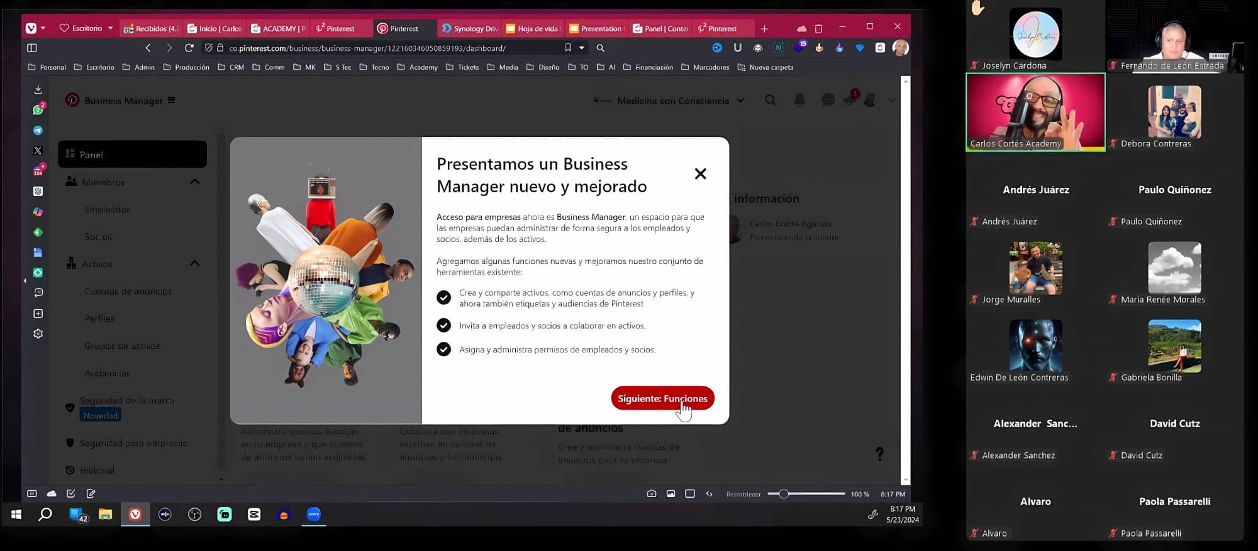The image size is (1258, 551).
Task: Add a web panel with the plus icon
Action: tap(38, 314)
